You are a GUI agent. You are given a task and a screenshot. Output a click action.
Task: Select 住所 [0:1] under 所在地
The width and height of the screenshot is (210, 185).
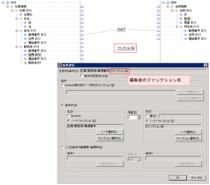[x=195, y=35]
